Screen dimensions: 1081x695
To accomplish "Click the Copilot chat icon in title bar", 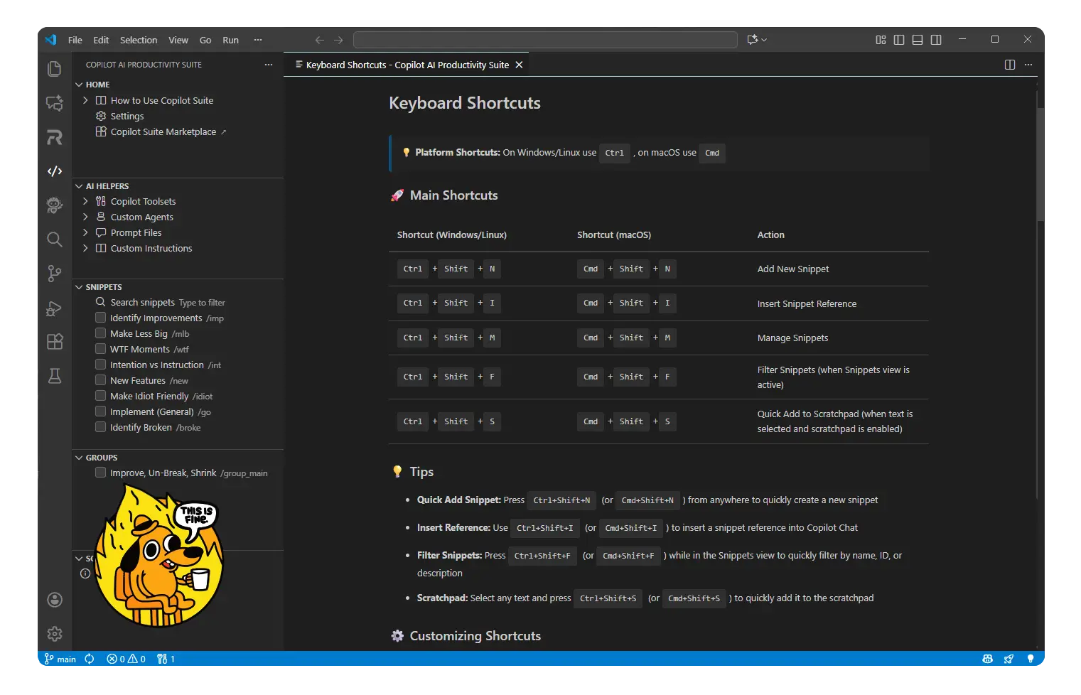I will tap(753, 40).
